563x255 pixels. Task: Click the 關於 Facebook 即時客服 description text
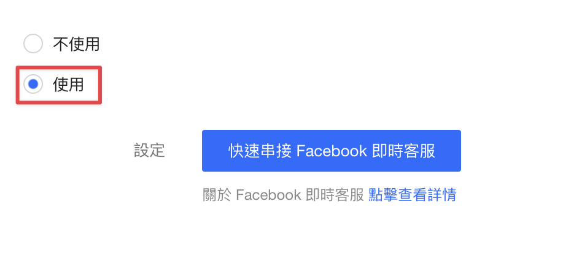point(283,195)
